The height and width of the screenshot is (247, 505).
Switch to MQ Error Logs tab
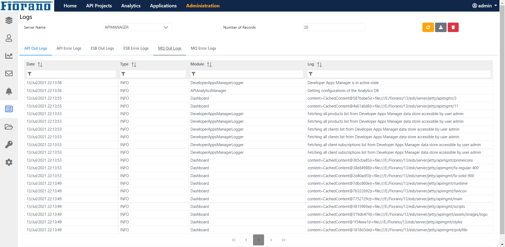[x=204, y=48]
